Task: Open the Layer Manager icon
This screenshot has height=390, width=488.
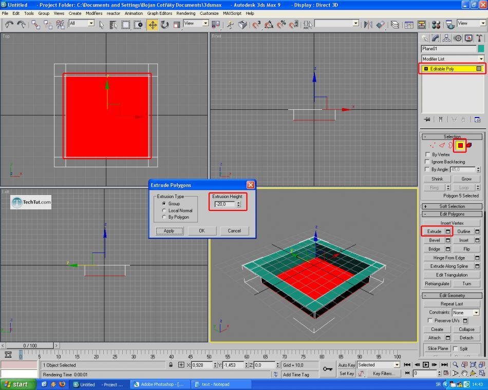Action: (x=395, y=25)
